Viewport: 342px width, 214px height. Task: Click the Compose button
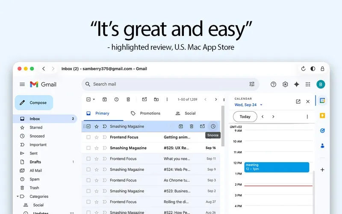pyautogui.click(x=34, y=103)
